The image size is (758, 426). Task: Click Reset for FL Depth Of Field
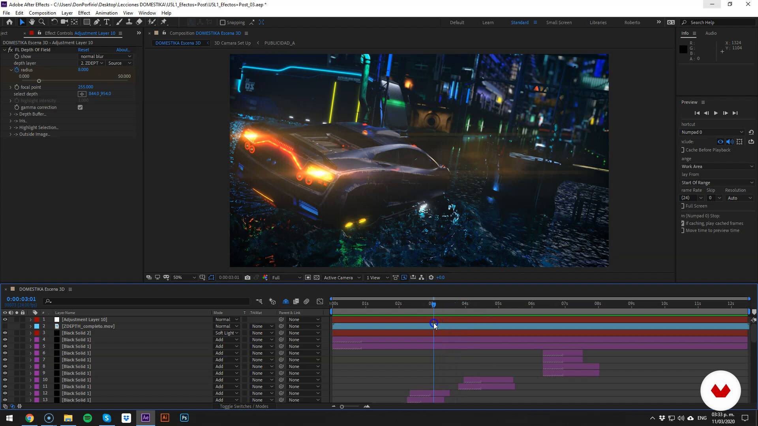click(x=83, y=50)
